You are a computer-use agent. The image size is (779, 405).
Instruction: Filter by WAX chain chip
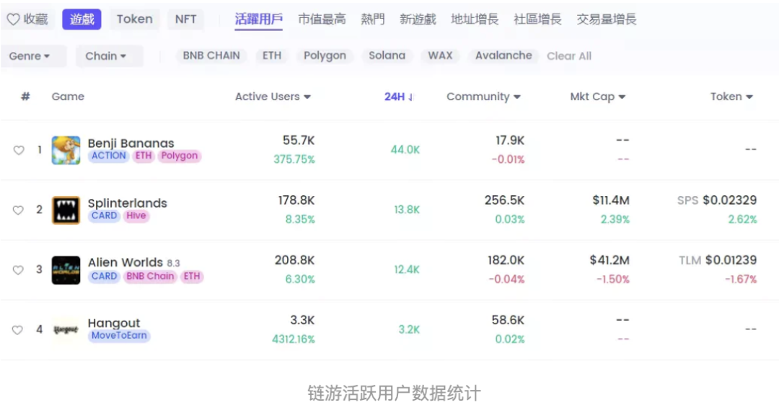tap(440, 55)
